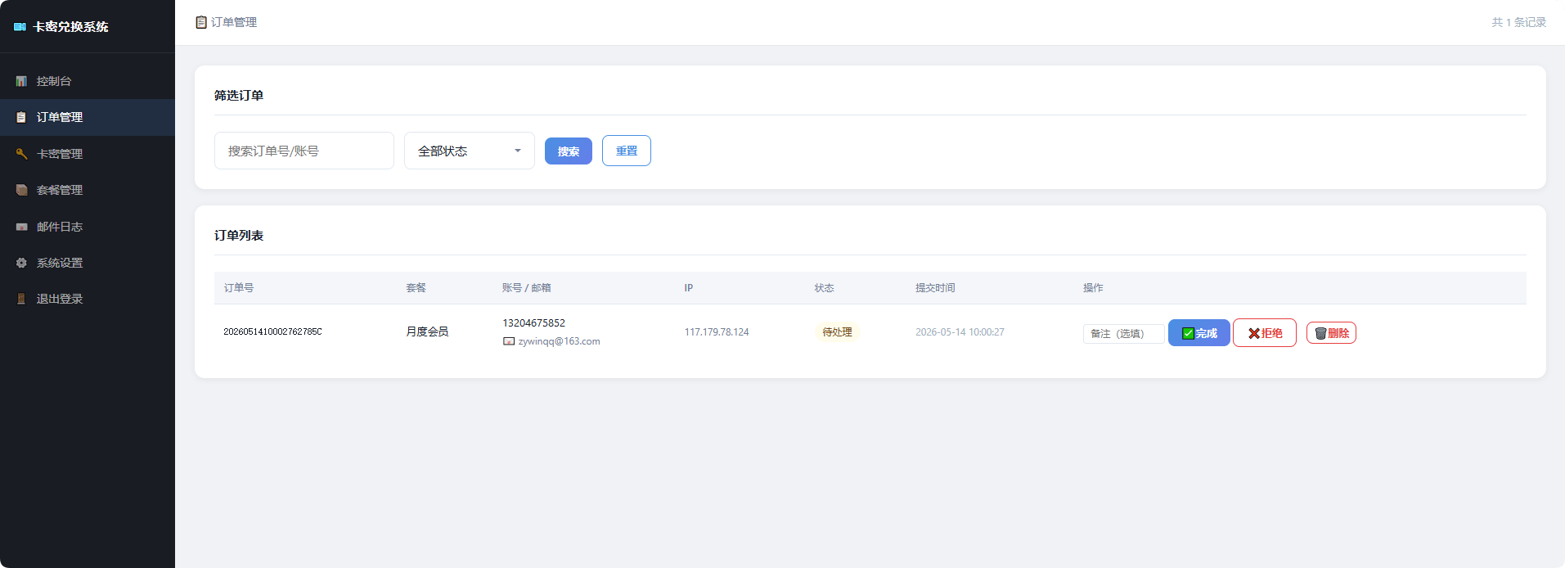Click the 提交时间 column header
The width and height of the screenshot is (1565, 568).
[x=935, y=287]
